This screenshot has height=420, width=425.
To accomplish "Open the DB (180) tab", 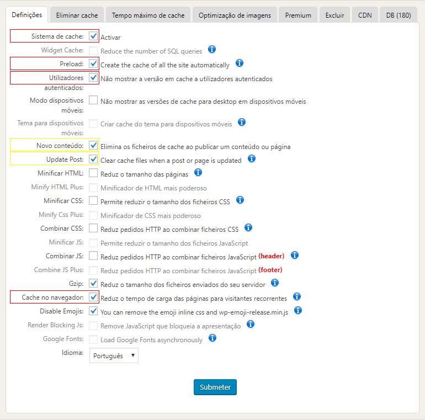I will coord(398,15).
